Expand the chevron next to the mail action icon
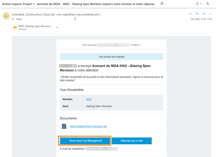Image resolution: width=216 pixels, height=157 pixels. tap(165, 4)
